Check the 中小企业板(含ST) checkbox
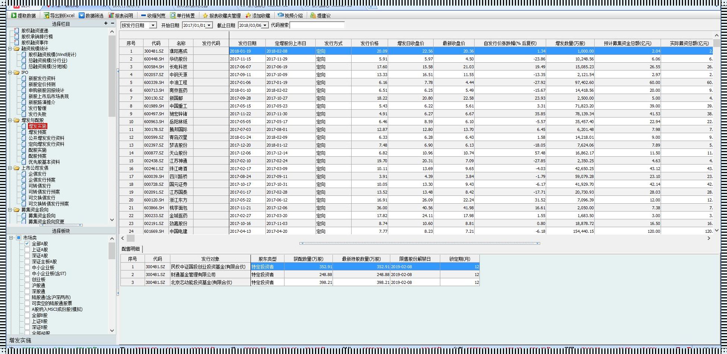The height and width of the screenshot is (354, 727). tap(27, 273)
